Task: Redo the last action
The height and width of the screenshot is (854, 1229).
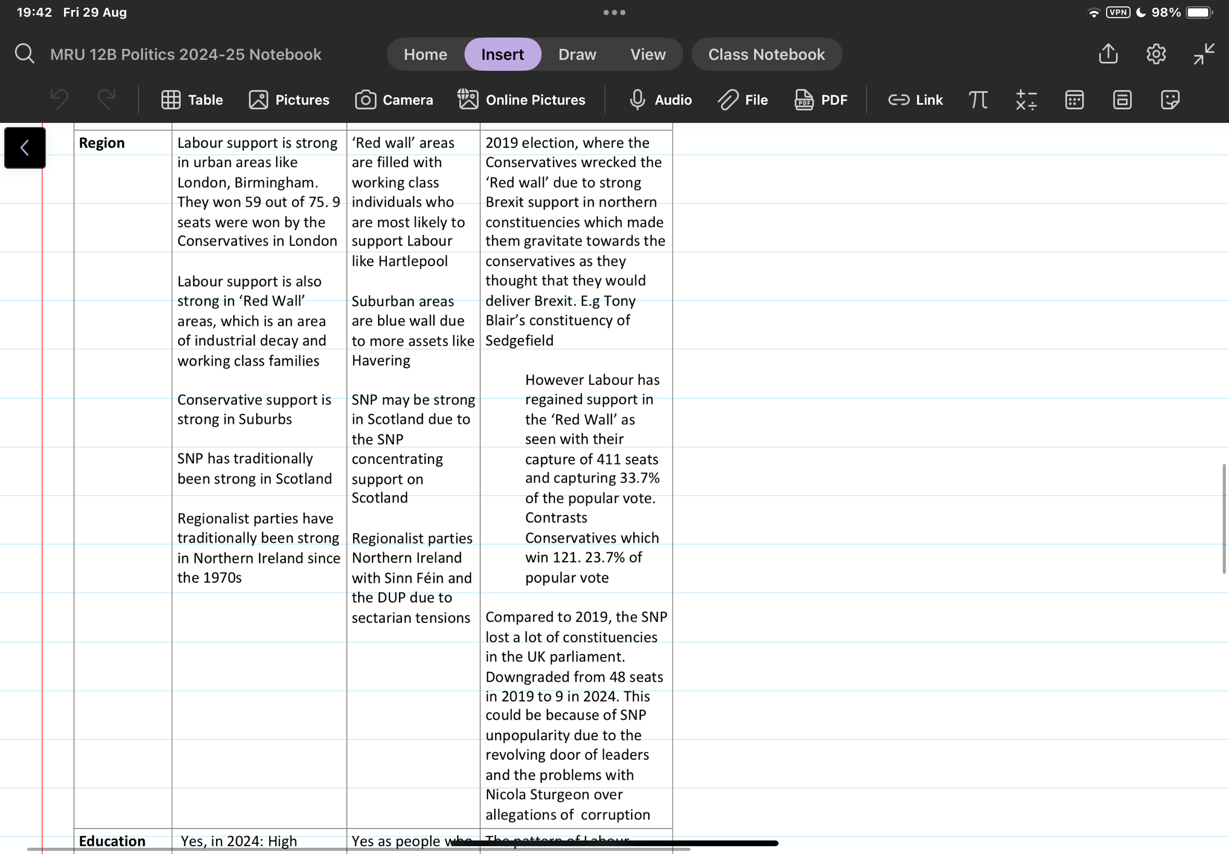Action: [x=106, y=100]
